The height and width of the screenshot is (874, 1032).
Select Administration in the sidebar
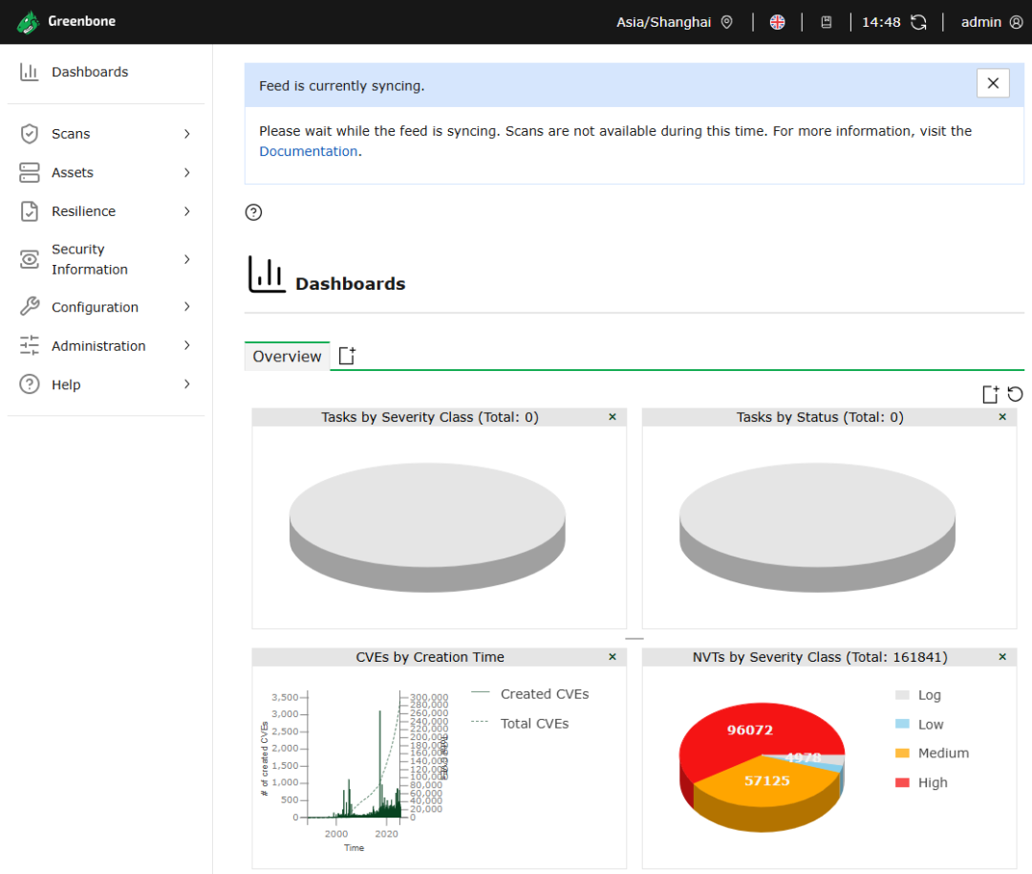point(98,346)
